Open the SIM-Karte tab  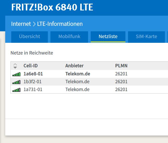(x=146, y=37)
